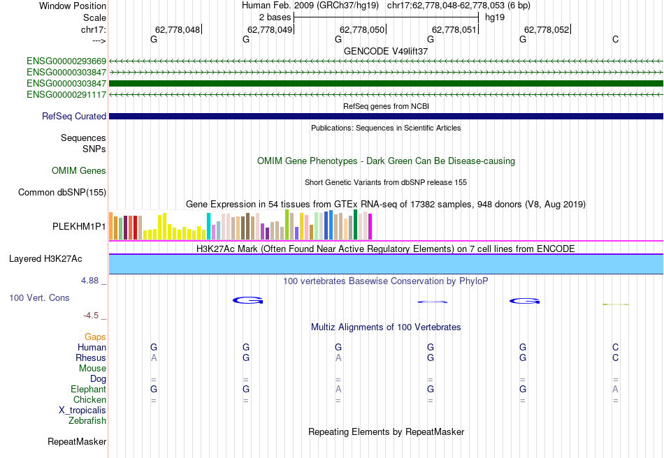Click the X_tropicalis alignment row label
This screenshot has height=458, width=664.
pos(82,411)
